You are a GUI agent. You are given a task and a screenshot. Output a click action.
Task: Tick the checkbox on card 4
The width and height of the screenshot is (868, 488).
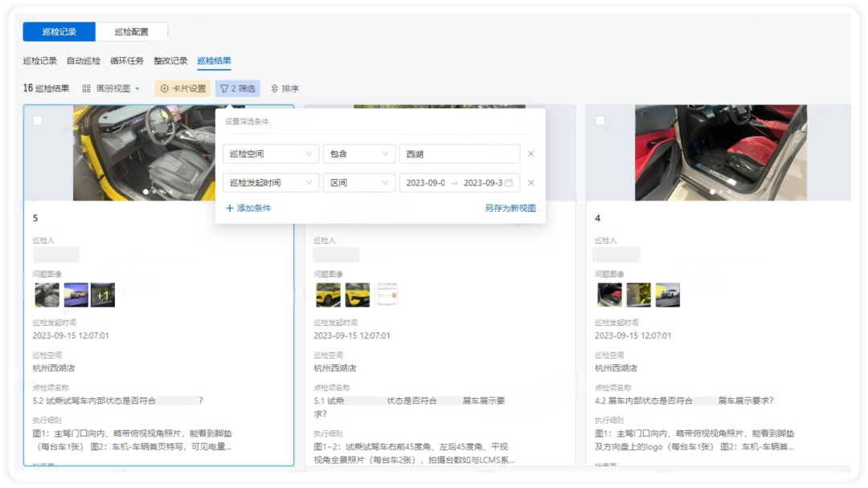pos(600,120)
